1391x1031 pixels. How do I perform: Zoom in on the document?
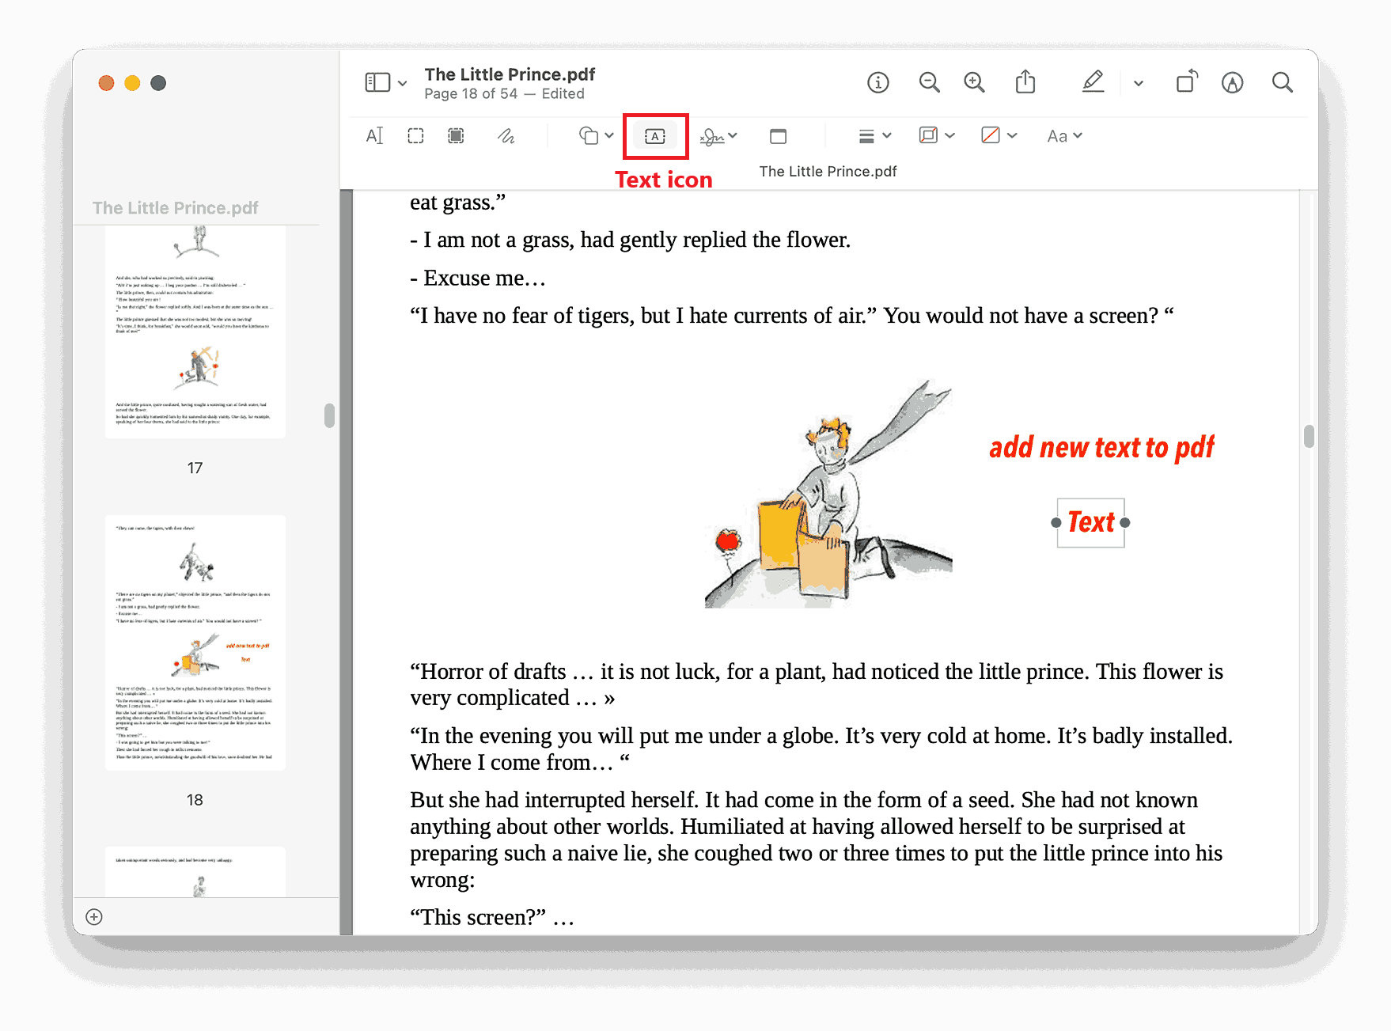tap(974, 81)
